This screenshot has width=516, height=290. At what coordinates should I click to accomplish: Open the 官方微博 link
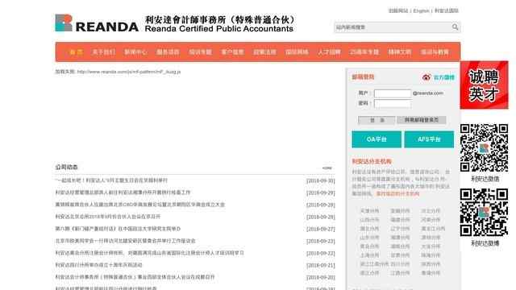pos(444,77)
